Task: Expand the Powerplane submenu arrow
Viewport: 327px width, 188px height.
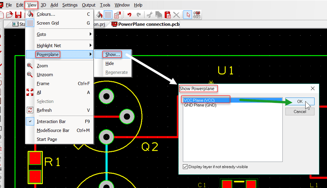Action: (x=90, y=54)
